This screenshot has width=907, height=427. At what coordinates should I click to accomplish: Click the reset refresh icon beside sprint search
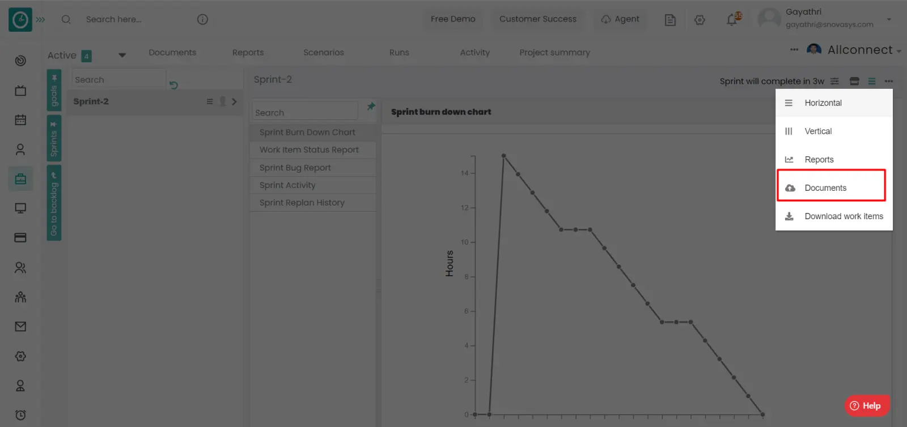click(x=173, y=85)
